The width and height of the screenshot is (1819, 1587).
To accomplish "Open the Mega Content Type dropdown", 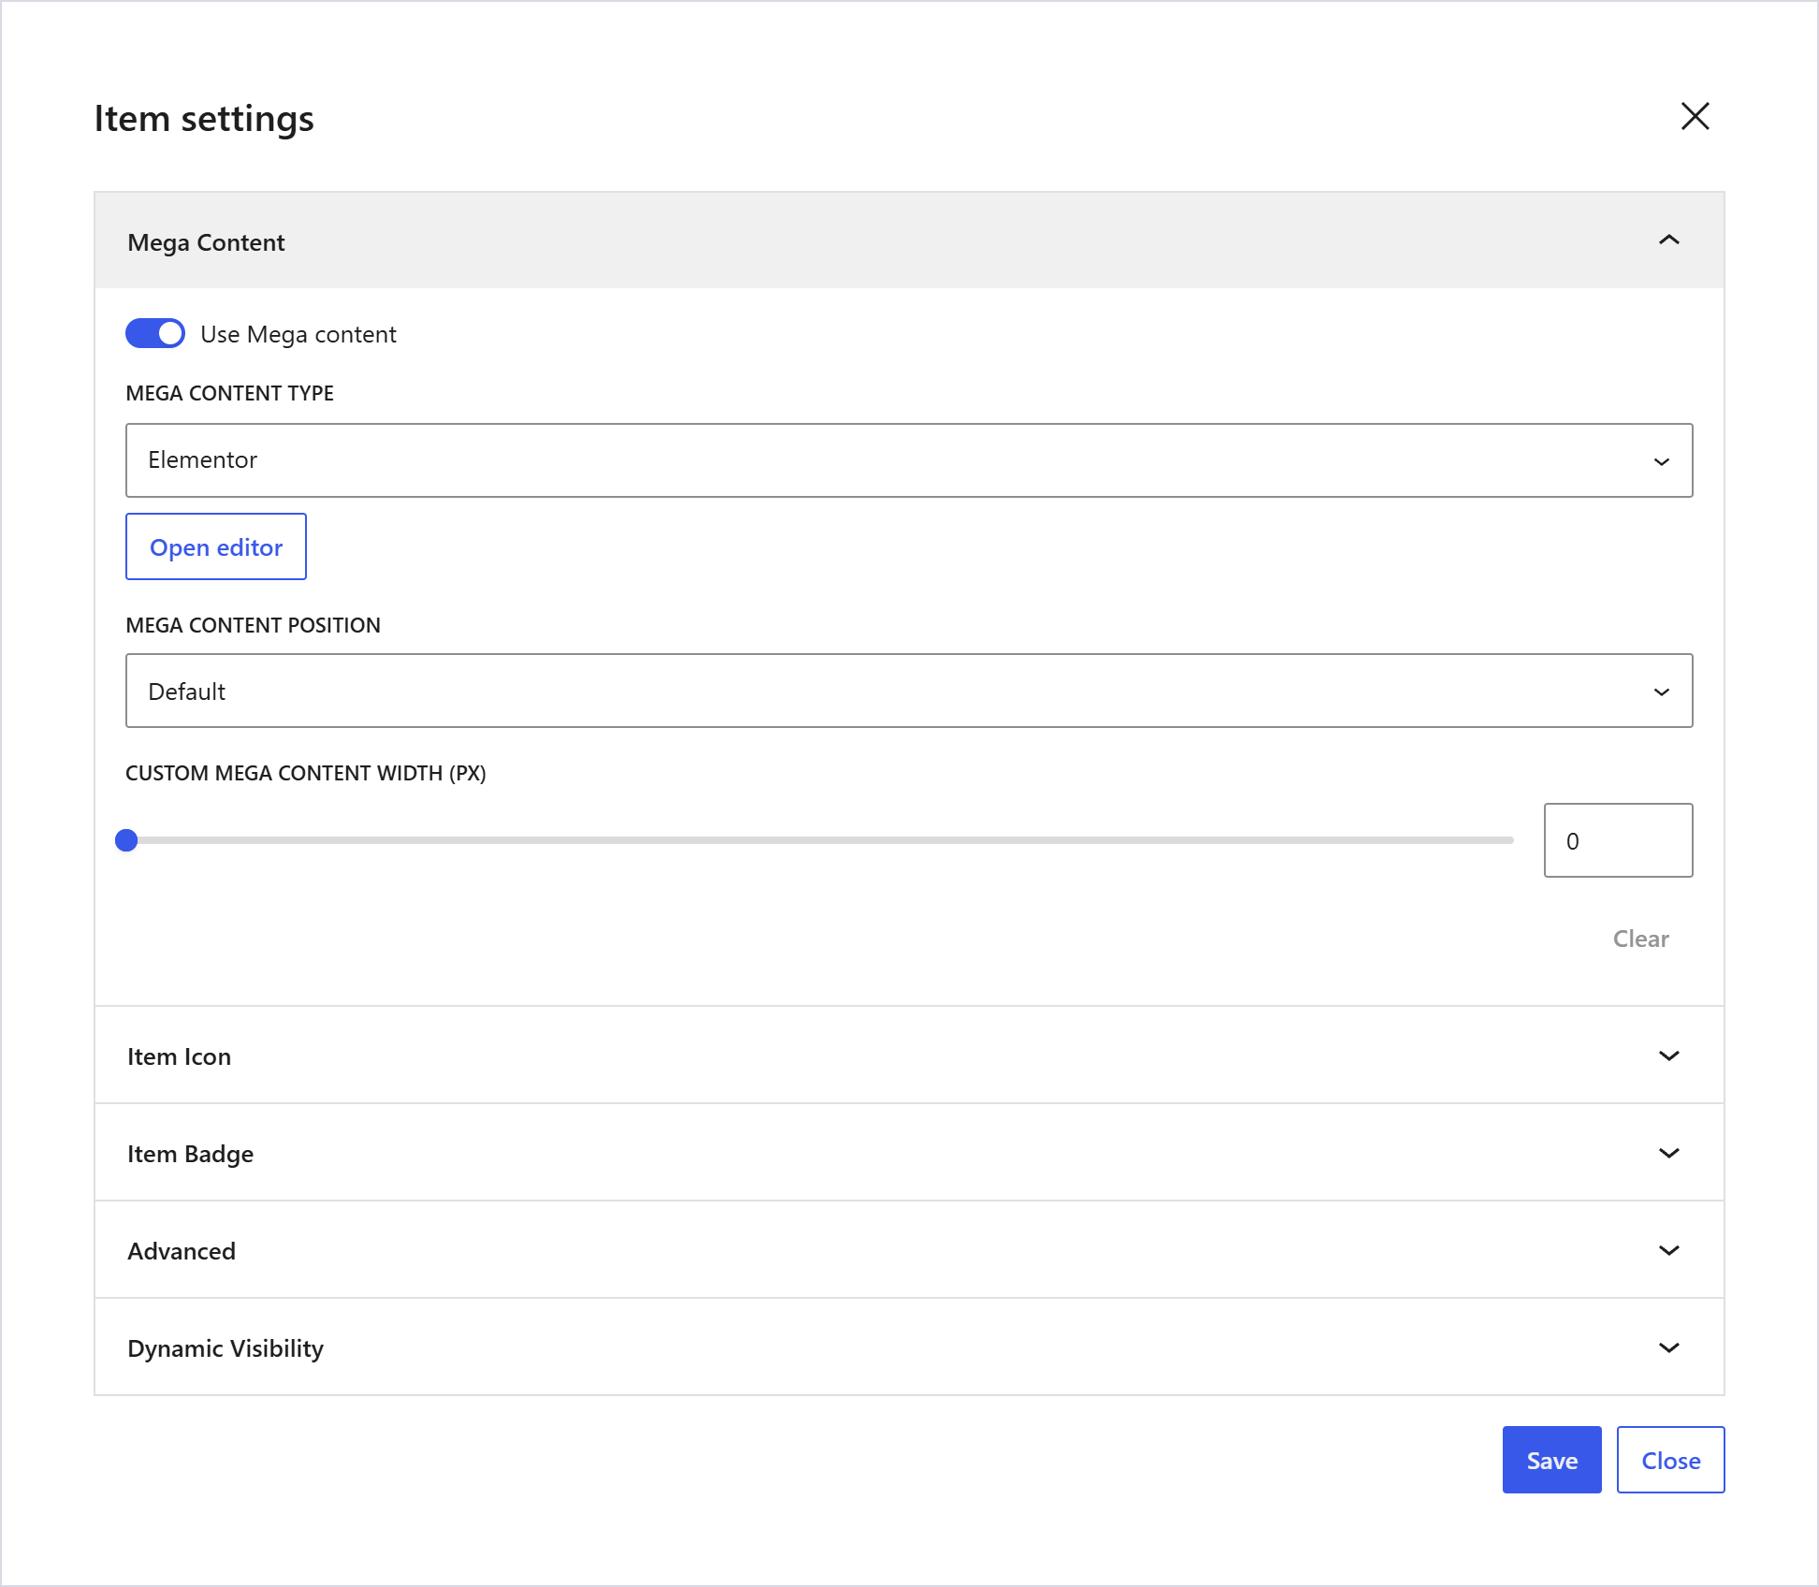I will tap(909, 460).
